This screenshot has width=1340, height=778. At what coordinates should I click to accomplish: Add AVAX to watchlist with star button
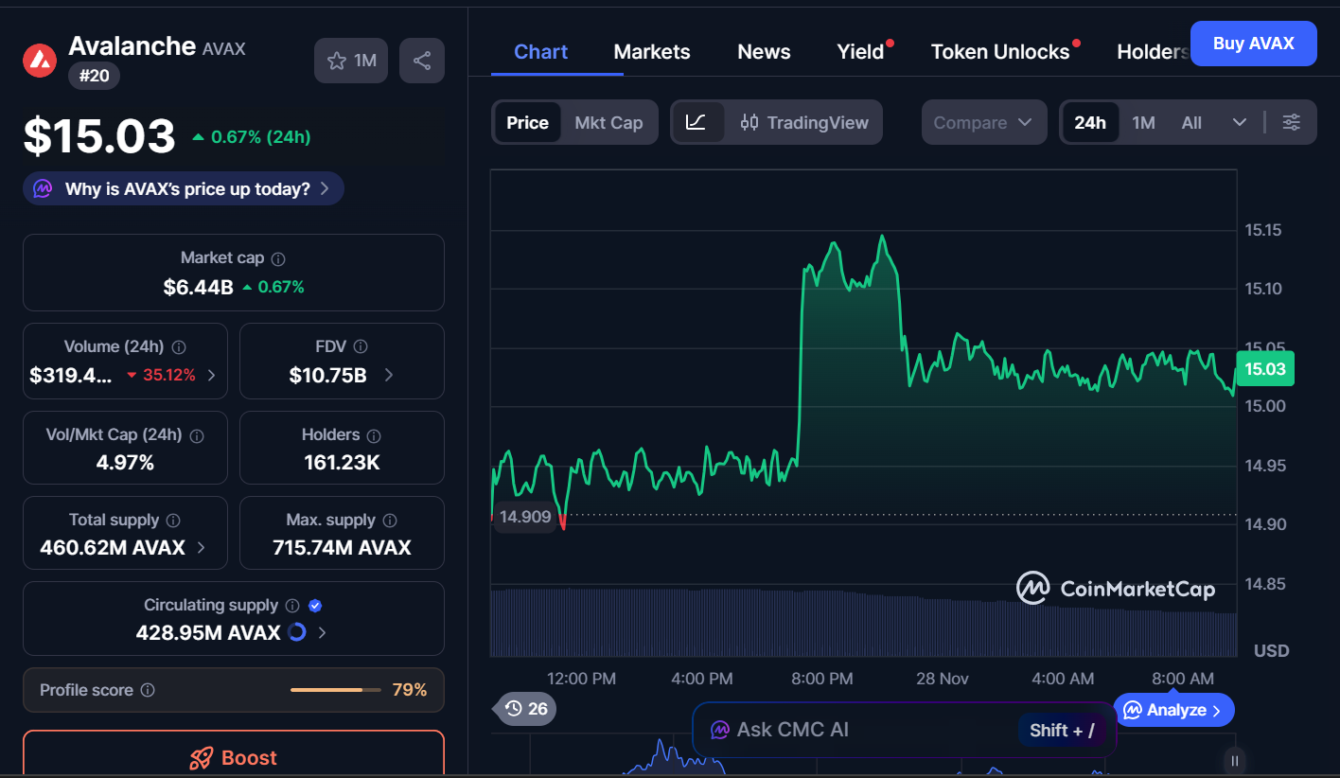coord(351,61)
